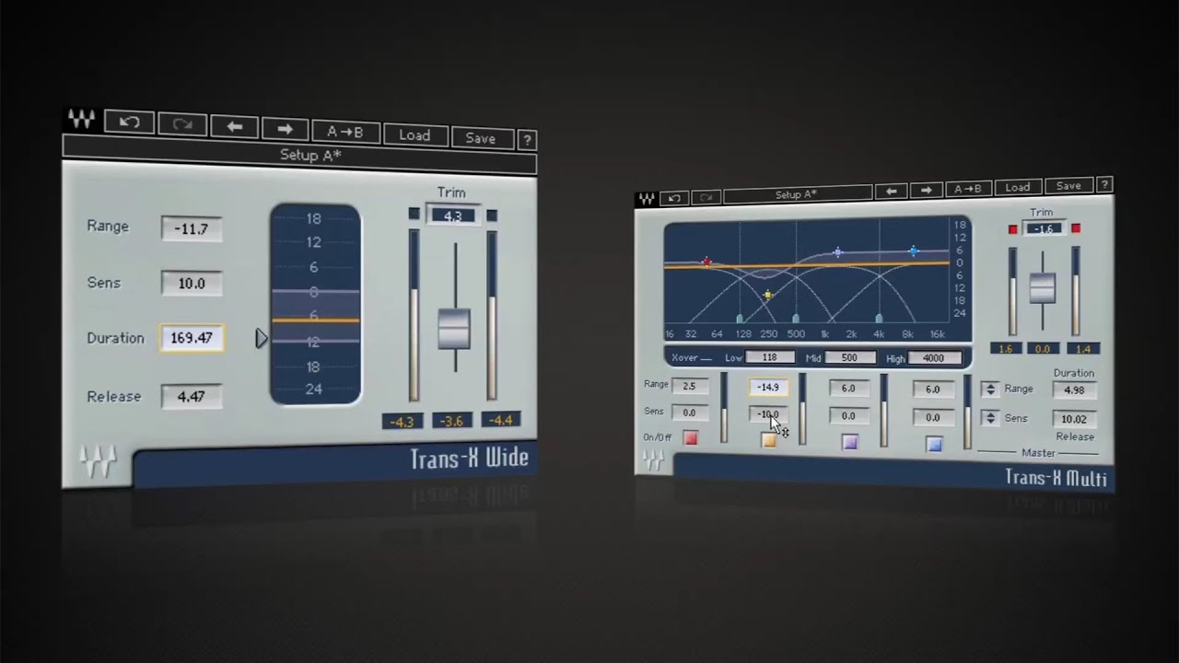This screenshot has height=663, width=1179.
Task: Toggle the red low band on/off button
Action: 690,438
